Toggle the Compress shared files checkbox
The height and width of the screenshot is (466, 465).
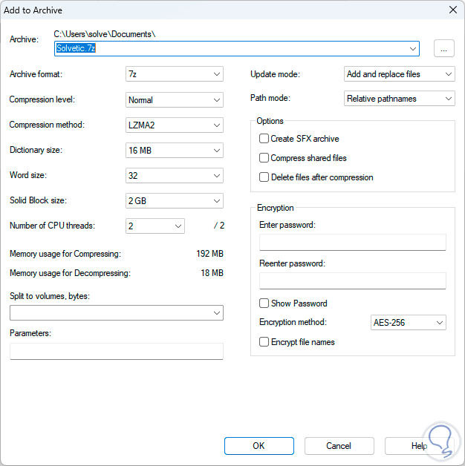tap(264, 158)
